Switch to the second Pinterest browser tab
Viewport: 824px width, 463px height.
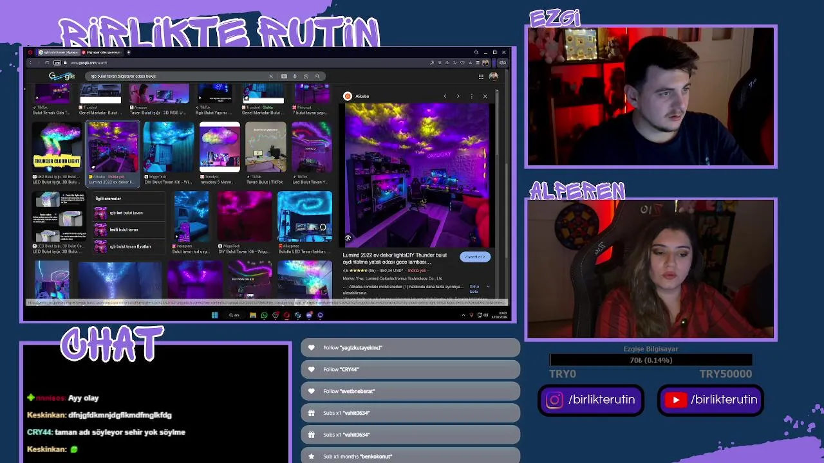point(102,52)
